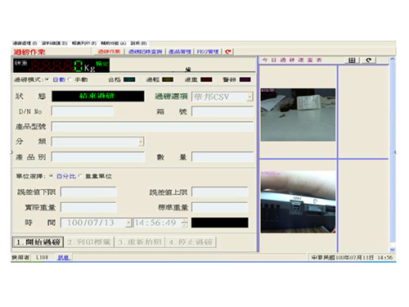Click the splitter arrow on right edge
This screenshot has width=409, height=307.
point(395,152)
